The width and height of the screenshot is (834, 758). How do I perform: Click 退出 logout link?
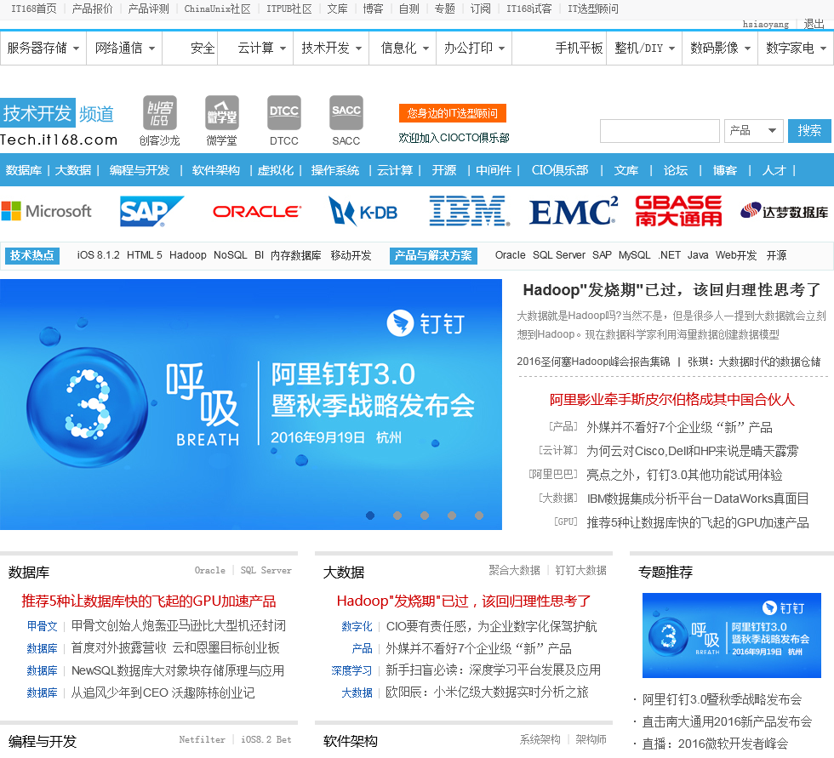[814, 24]
